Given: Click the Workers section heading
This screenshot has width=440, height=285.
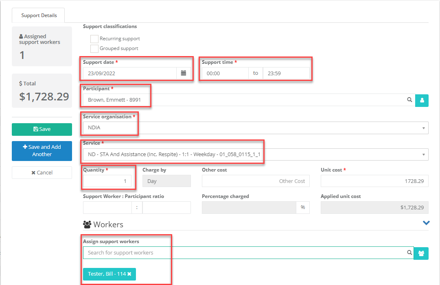Looking at the screenshot, I should tap(103, 224).
